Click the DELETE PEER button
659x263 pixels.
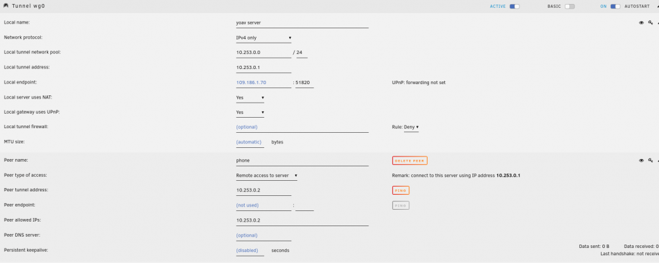pos(410,160)
